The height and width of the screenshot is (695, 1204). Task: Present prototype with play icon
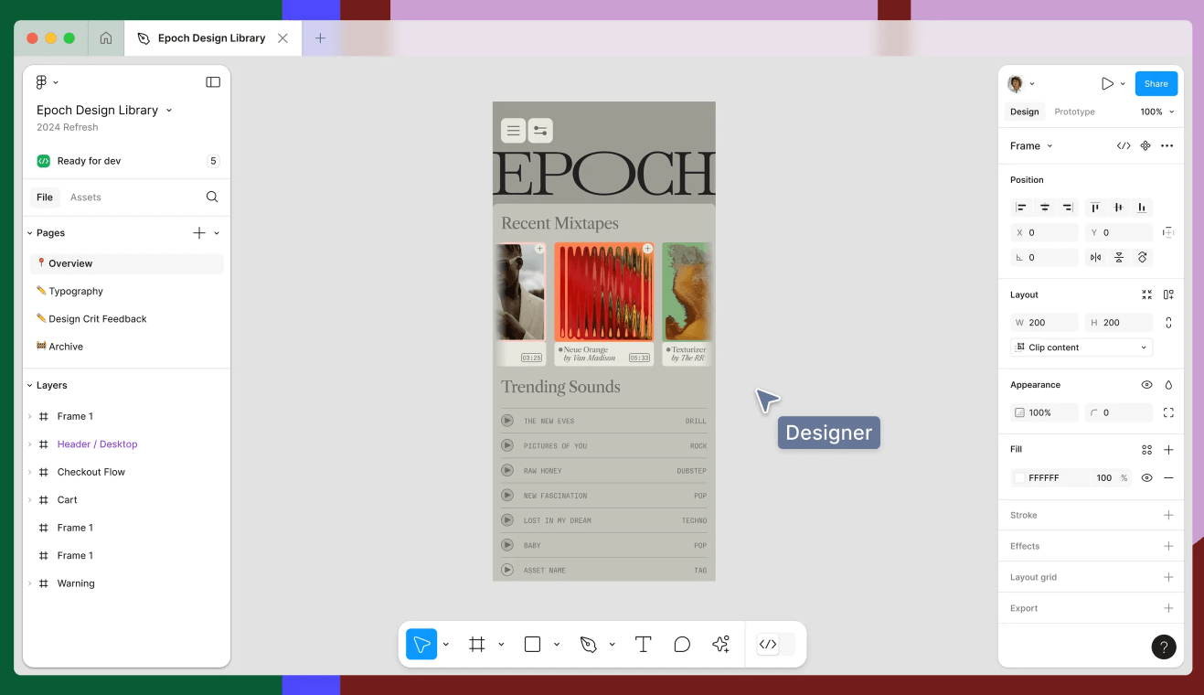point(1107,83)
